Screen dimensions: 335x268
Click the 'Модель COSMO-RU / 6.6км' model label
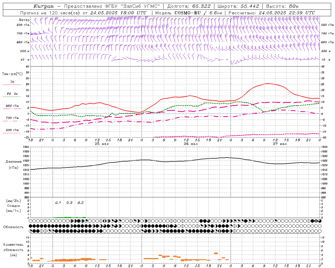pyautogui.click(x=189, y=13)
